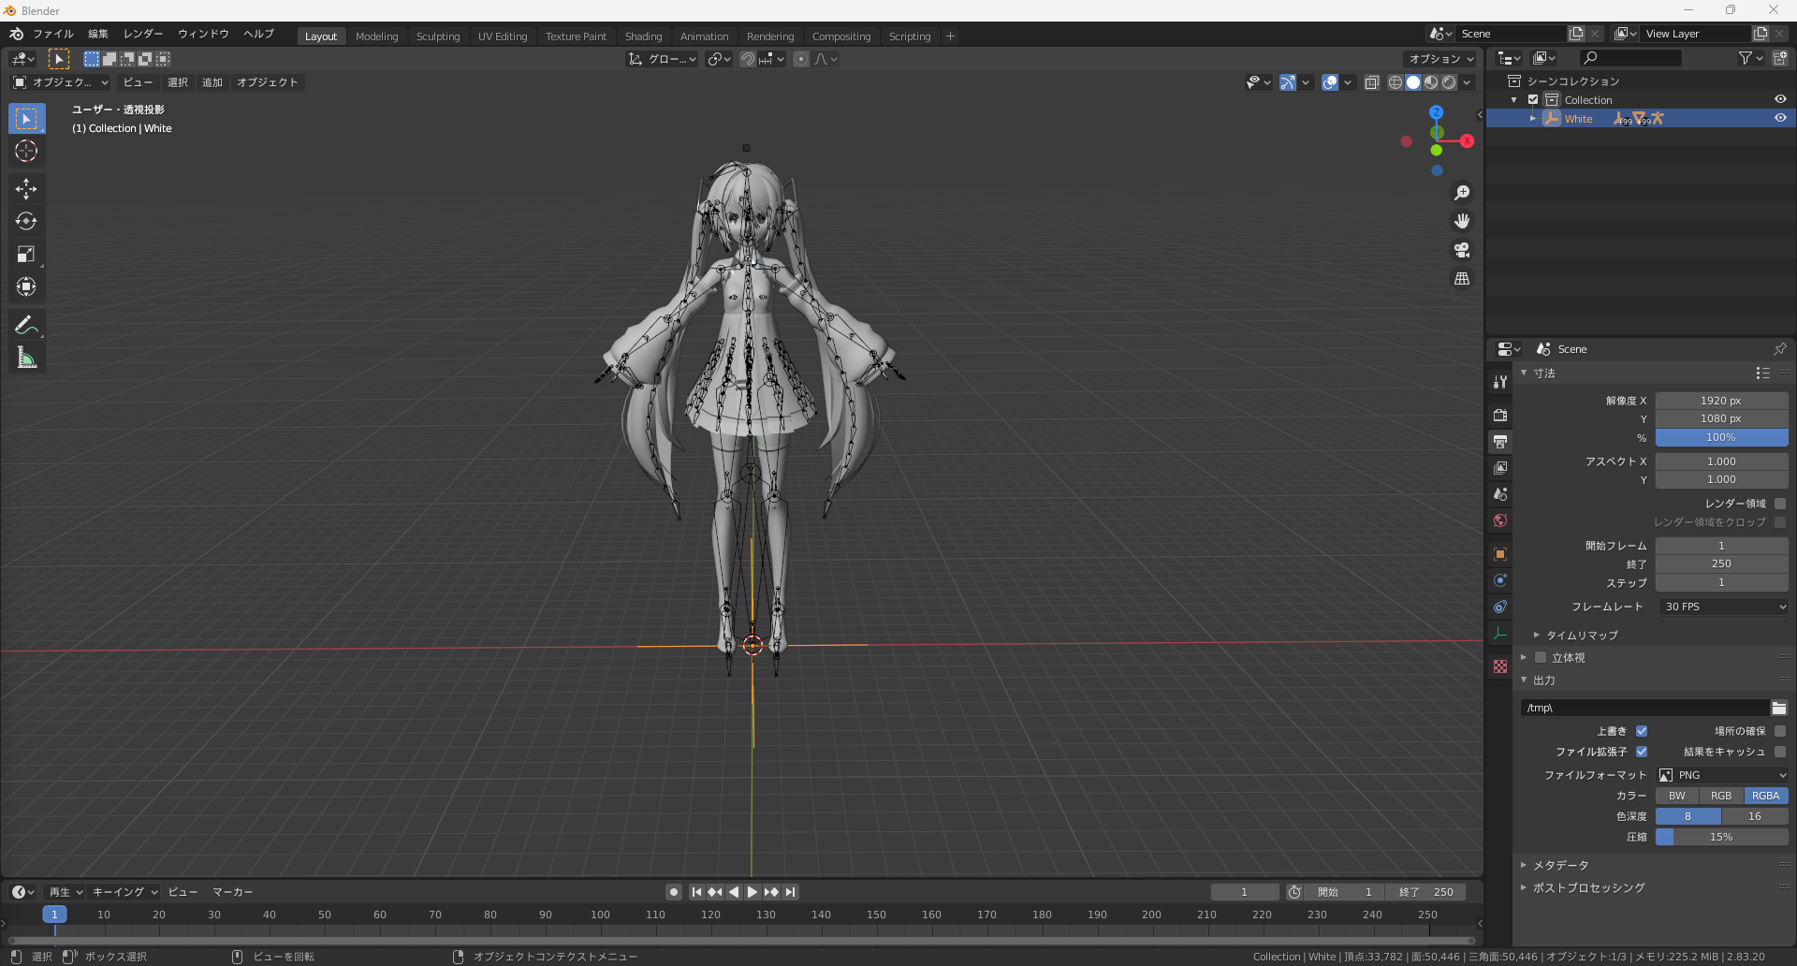Open the レンダー menu
The height and width of the screenshot is (966, 1797).
pos(143,34)
